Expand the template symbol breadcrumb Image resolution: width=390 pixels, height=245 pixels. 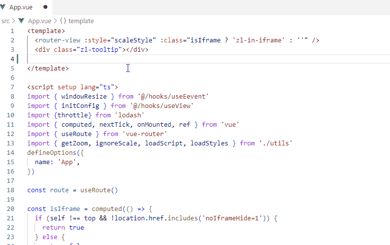pos(81,21)
